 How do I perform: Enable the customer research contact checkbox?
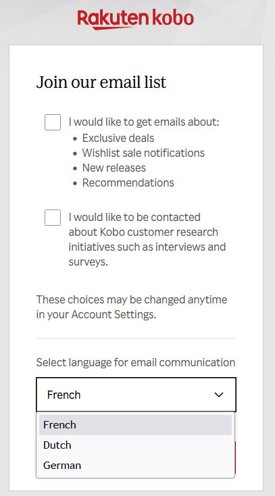click(53, 218)
